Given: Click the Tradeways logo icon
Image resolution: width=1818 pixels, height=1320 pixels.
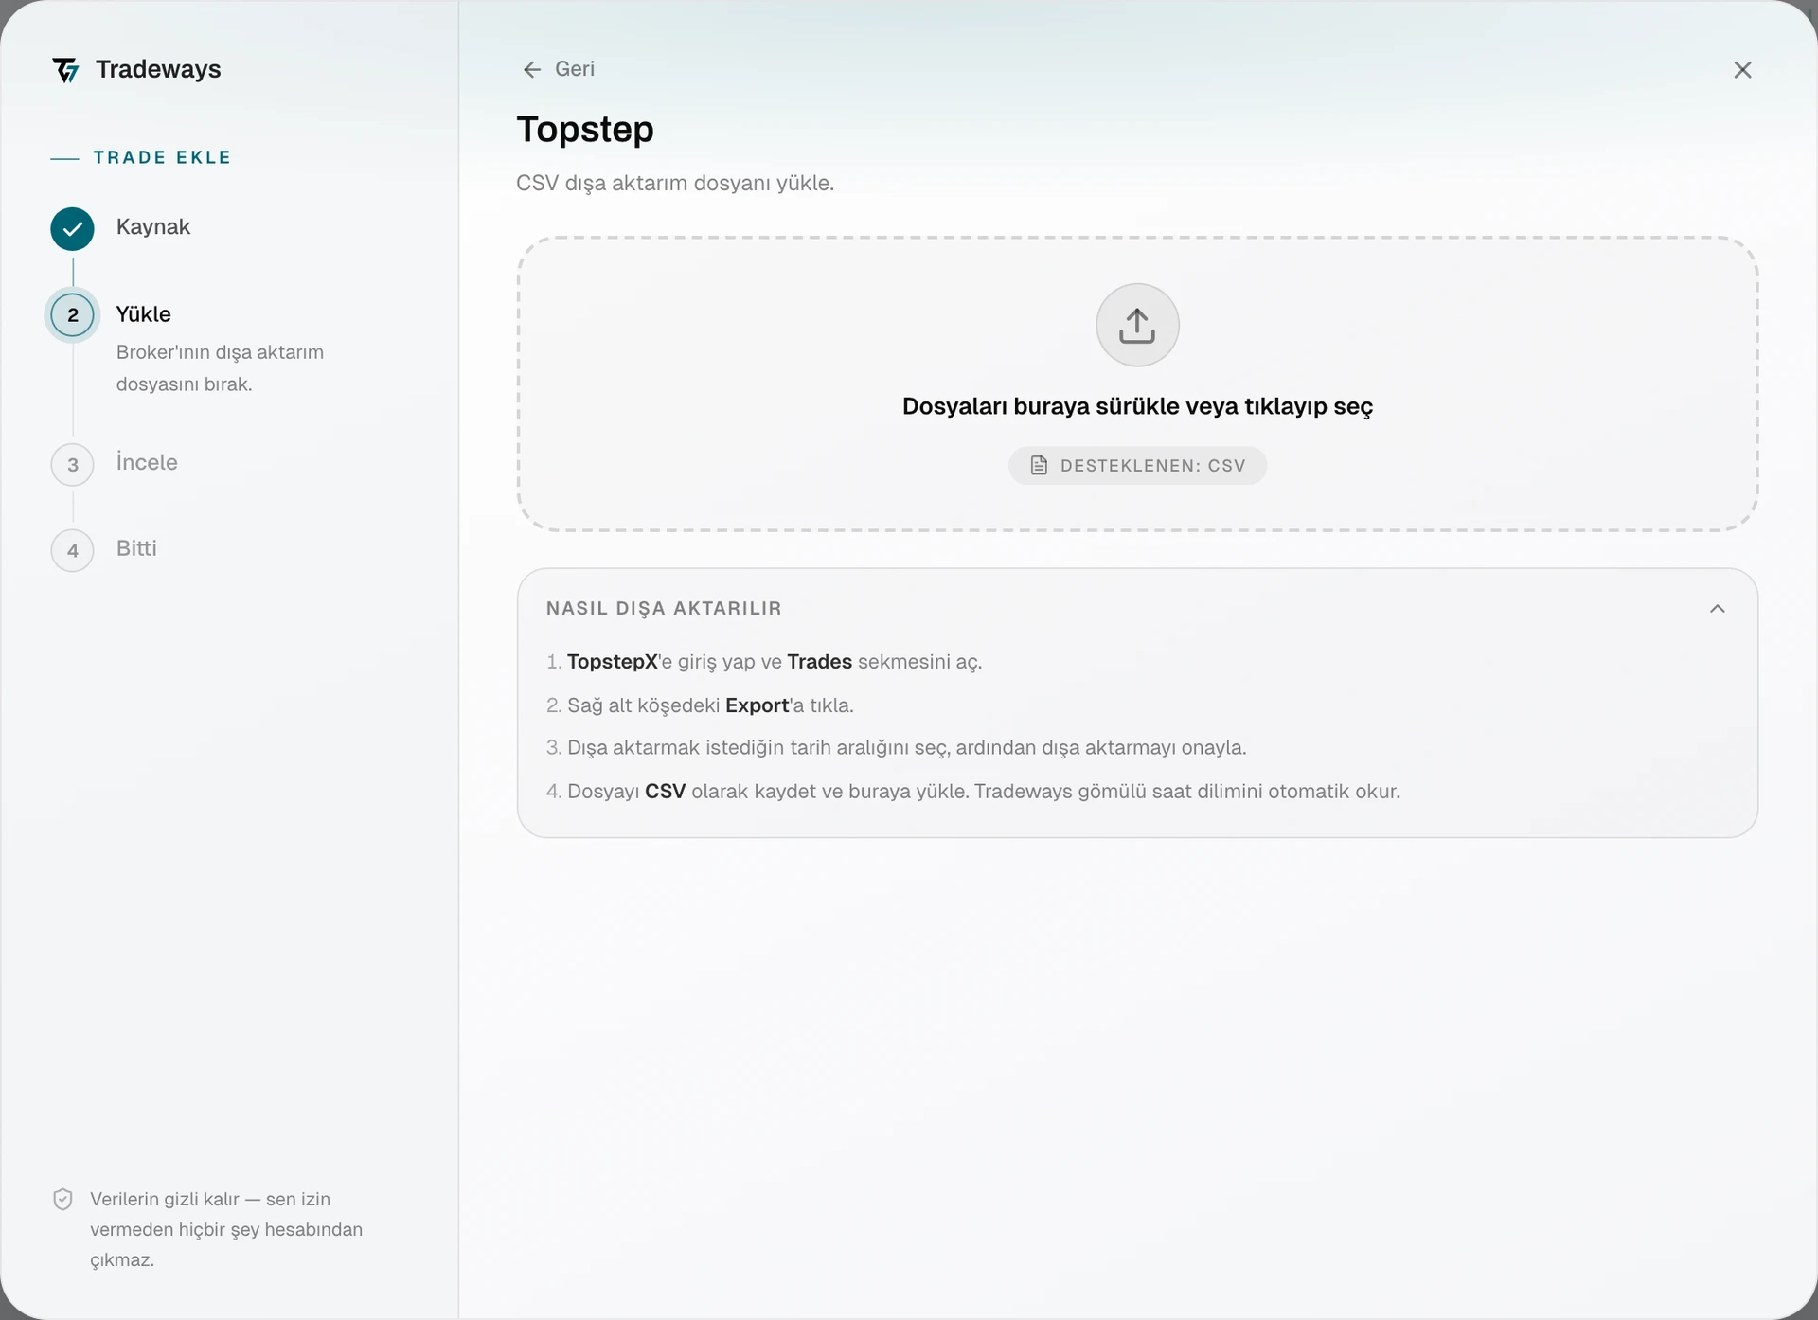Looking at the screenshot, I should pyautogui.click(x=66, y=70).
